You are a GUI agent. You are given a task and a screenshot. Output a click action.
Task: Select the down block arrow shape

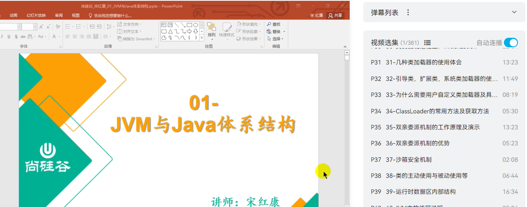[x=196, y=31]
